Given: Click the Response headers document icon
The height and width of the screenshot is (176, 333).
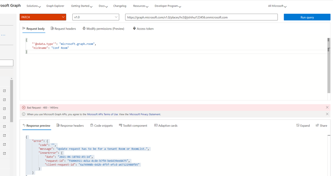Looking at the screenshot, I should (x=58, y=125).
